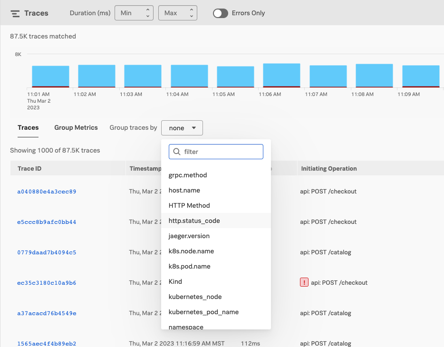Increase the Min duration stepper
The image size is (444, 347).
pyautogui.click(x=147, y=10)
